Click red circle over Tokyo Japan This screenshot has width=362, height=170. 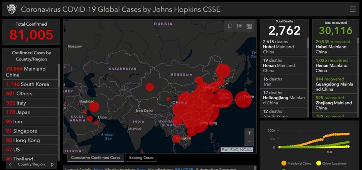click(243, 100)
